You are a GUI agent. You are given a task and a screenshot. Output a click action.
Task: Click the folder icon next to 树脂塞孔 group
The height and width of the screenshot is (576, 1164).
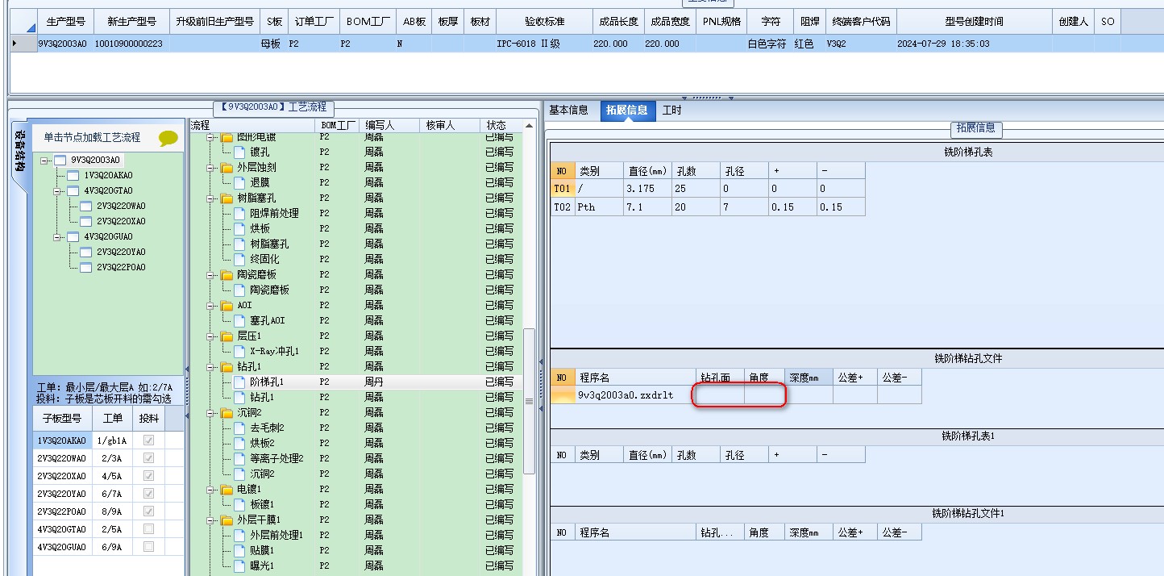pyautogui.click(x=227, y=198)
